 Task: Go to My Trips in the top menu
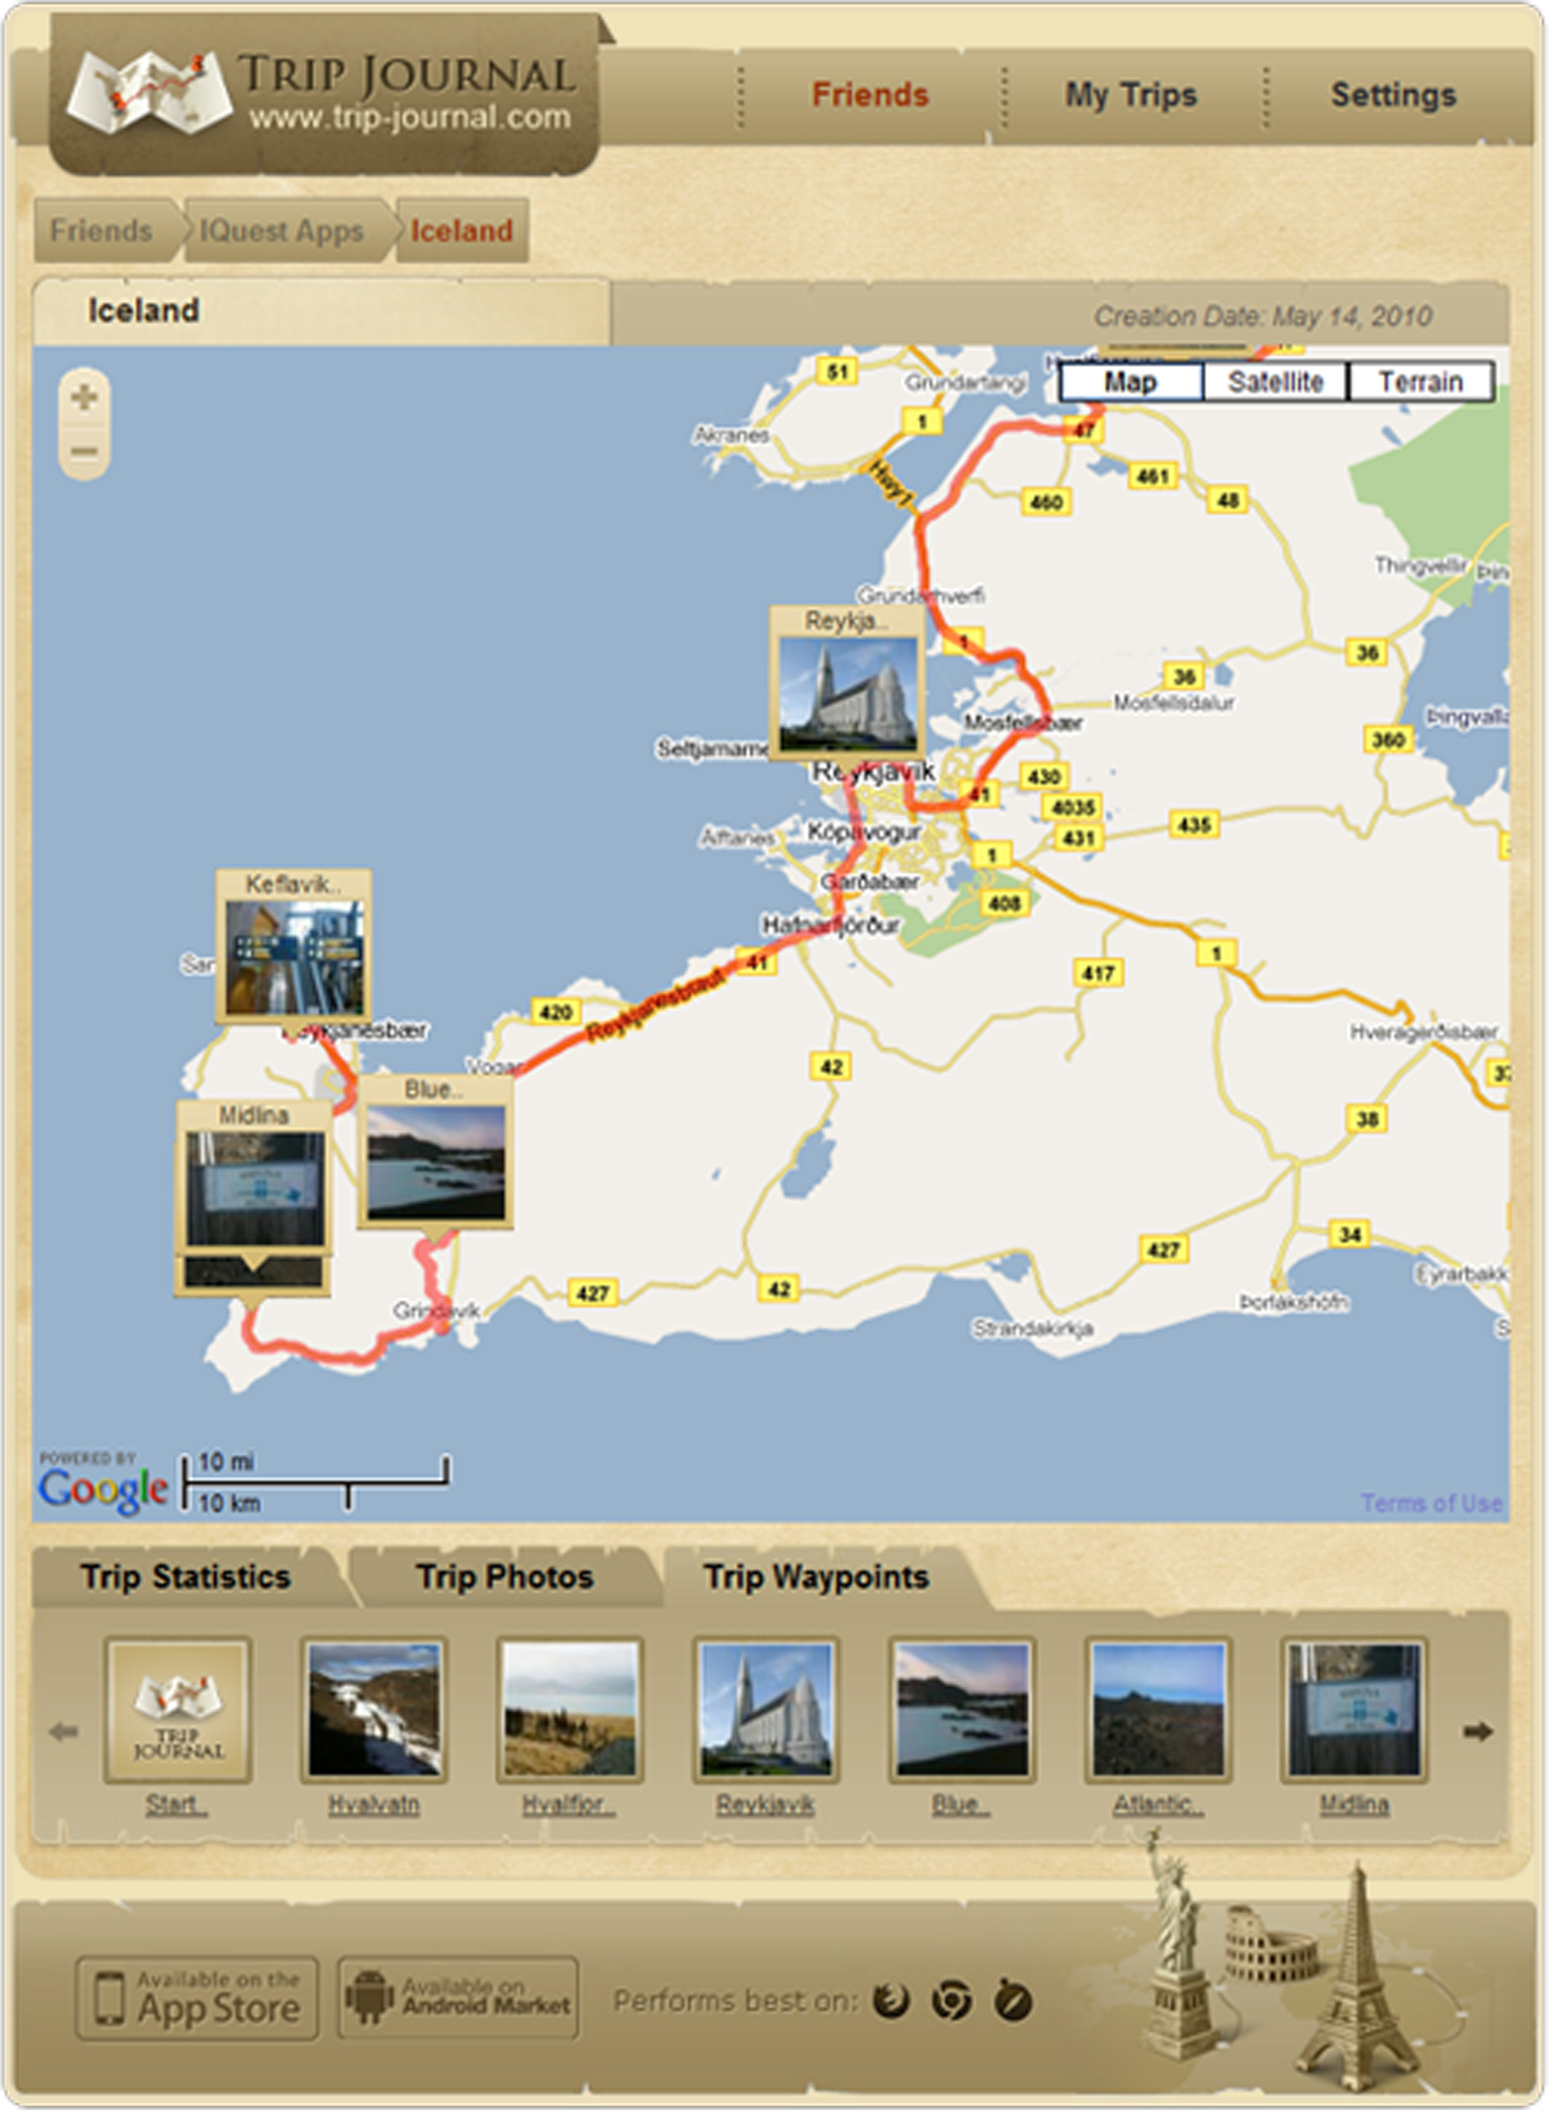click(x=1131, y=94)
